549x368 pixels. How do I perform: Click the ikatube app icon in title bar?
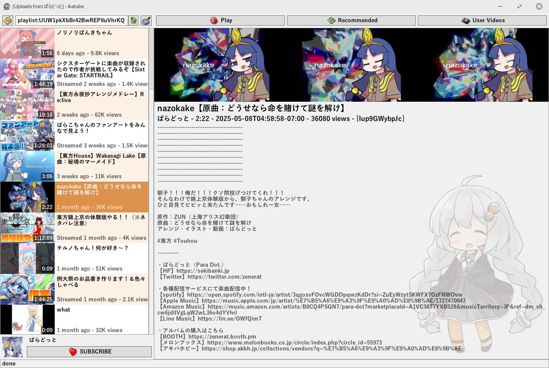click(6, 6)
